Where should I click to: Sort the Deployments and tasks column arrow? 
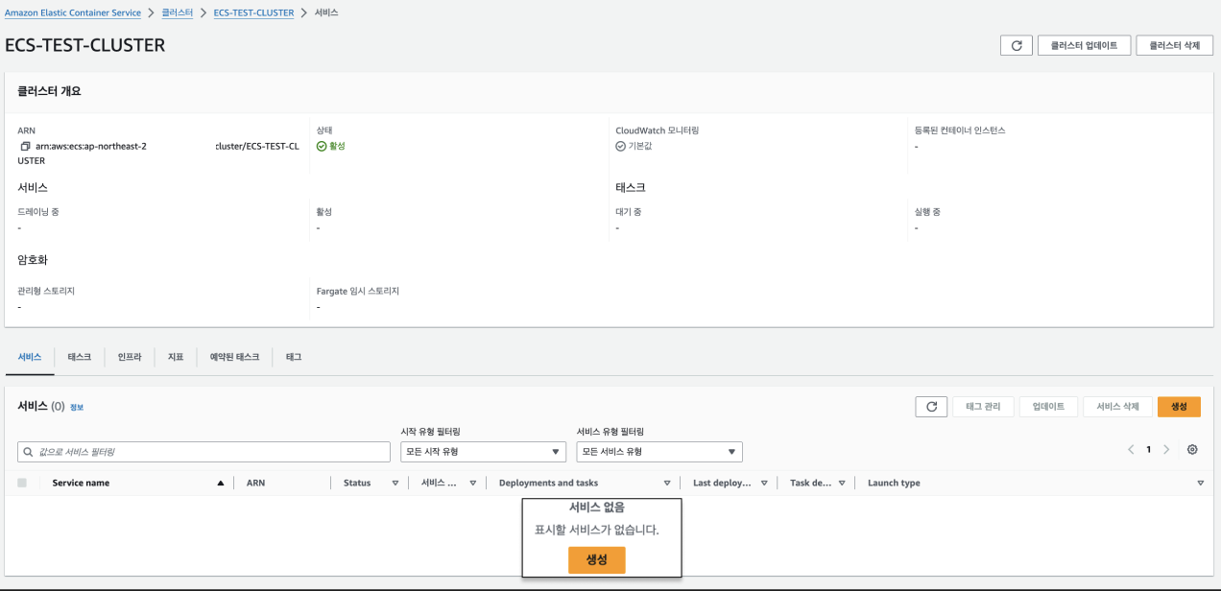click(666, 484)
